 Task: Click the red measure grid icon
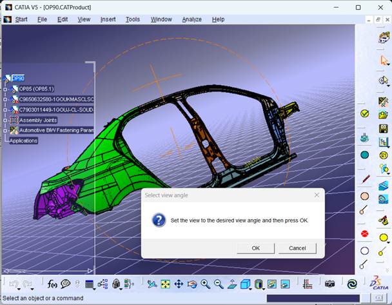pos(308,284)
